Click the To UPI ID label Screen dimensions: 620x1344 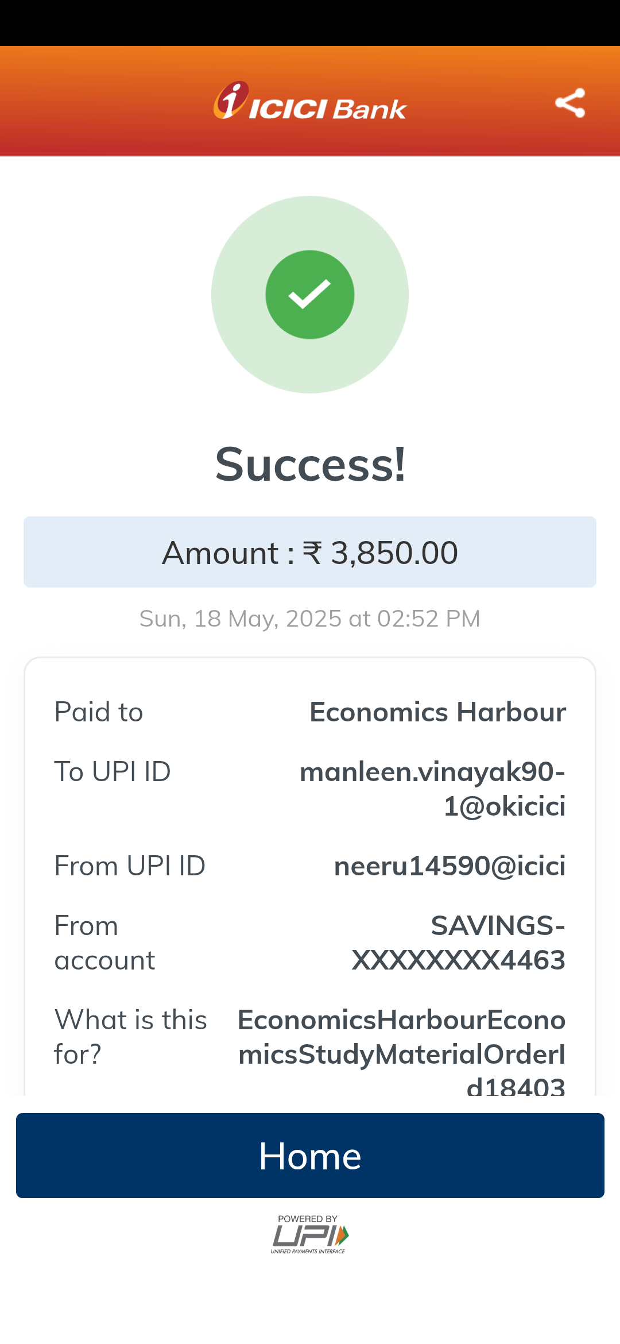coord(113,771)
